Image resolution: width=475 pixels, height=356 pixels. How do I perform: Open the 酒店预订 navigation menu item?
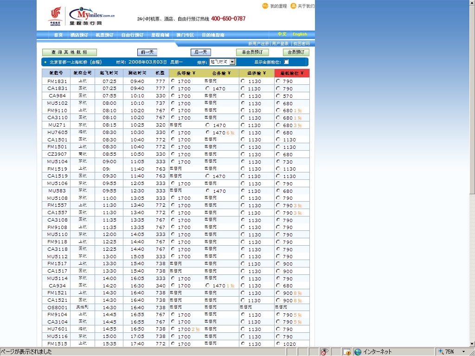click(x=79, y=35)
